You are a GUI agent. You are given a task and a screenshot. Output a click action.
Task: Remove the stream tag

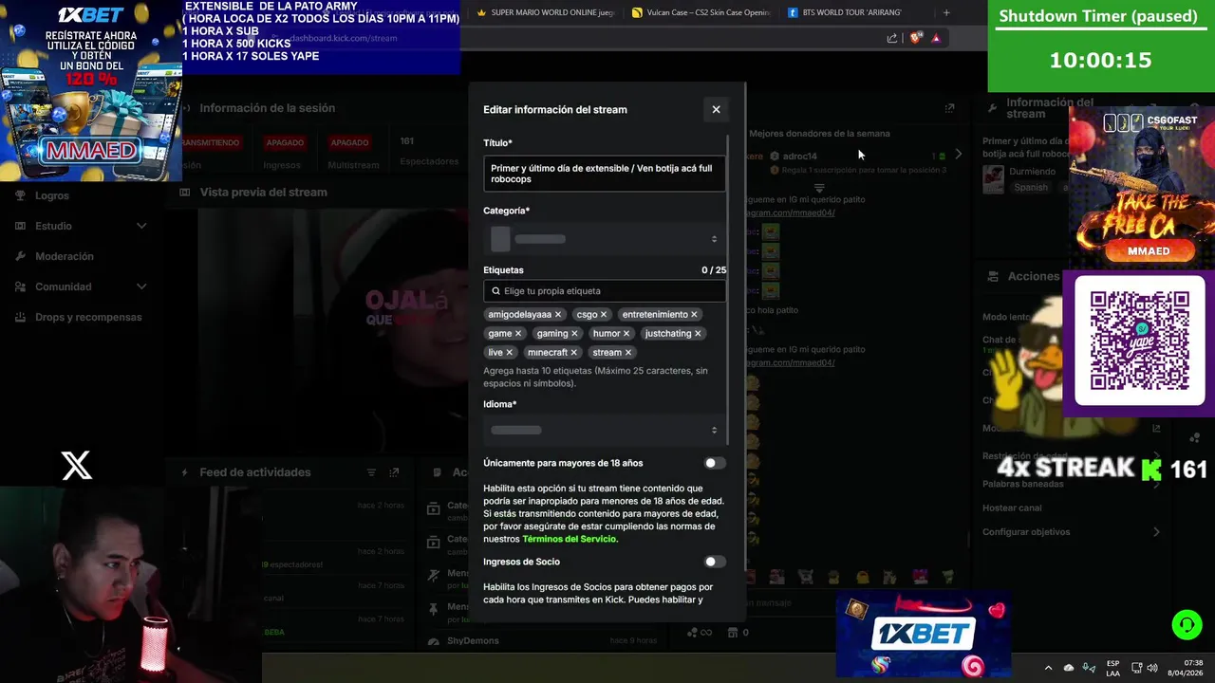click(x=627, y=352)
